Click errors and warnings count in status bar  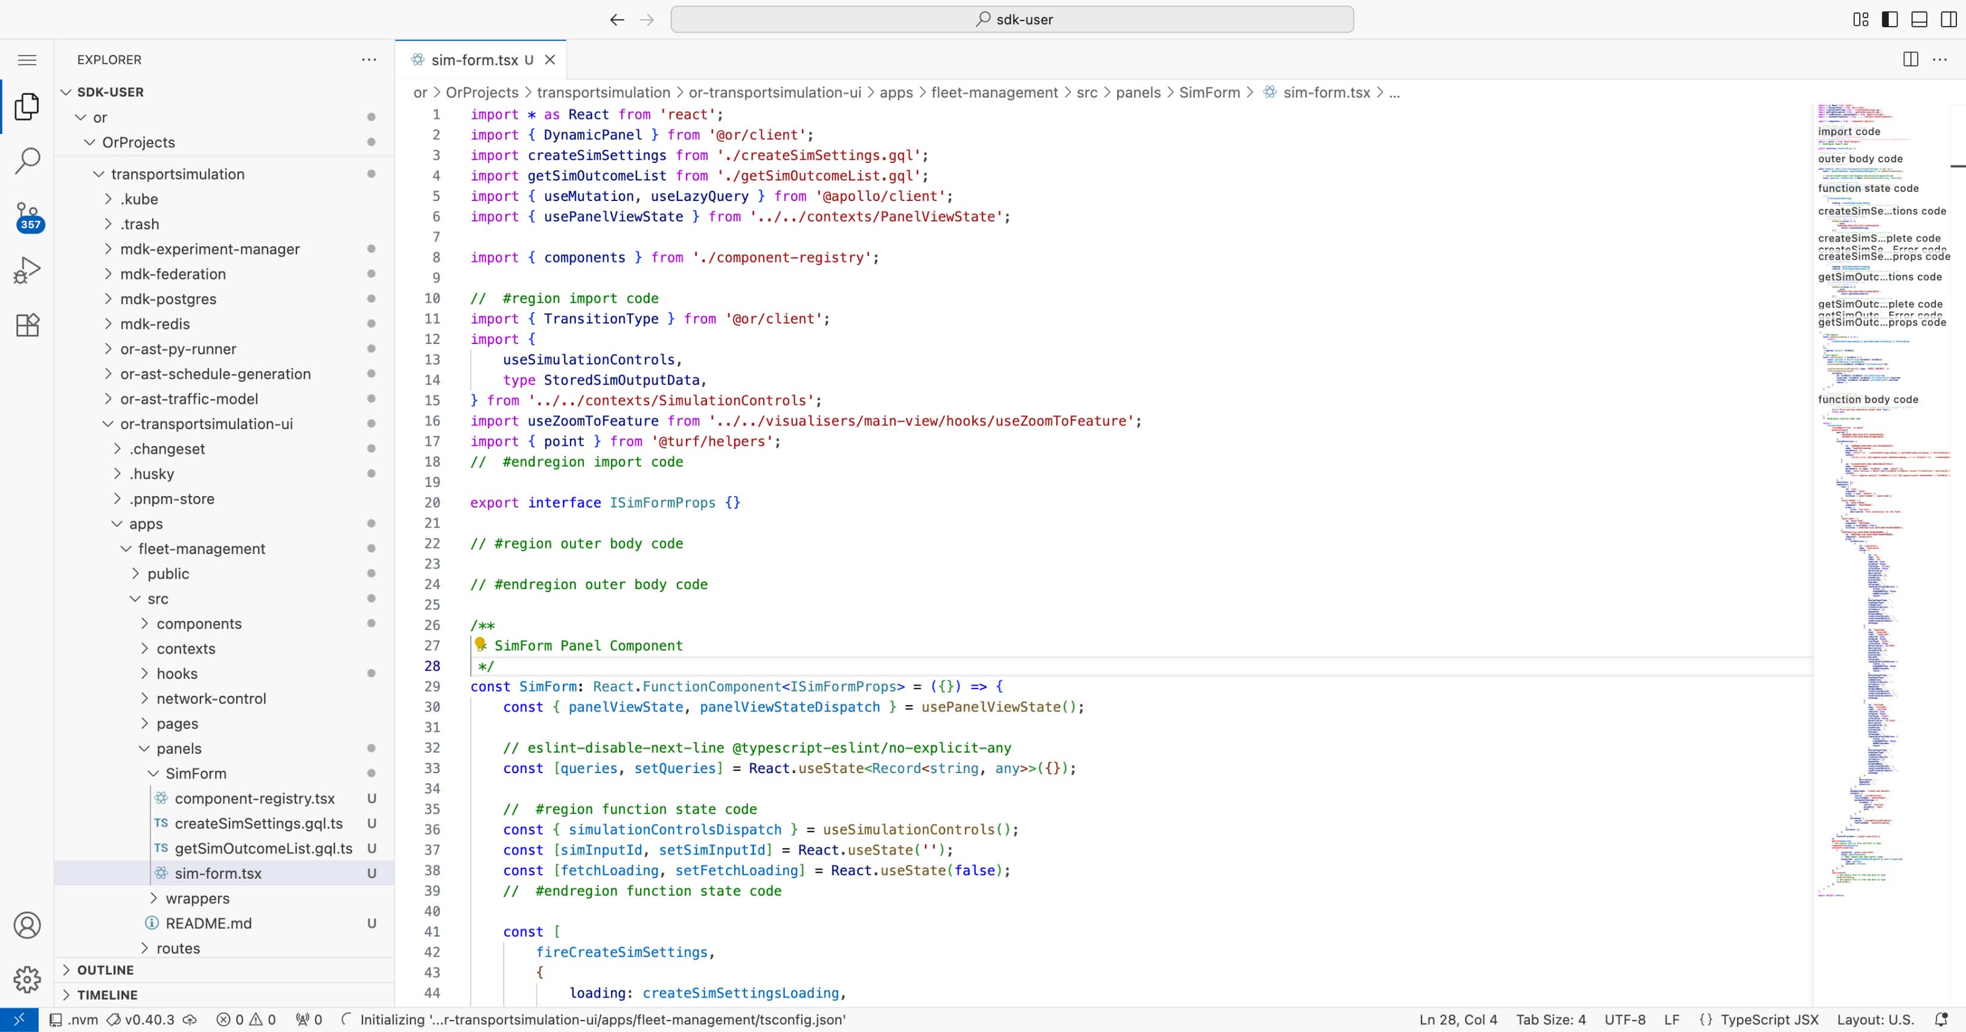point(246,1020)
